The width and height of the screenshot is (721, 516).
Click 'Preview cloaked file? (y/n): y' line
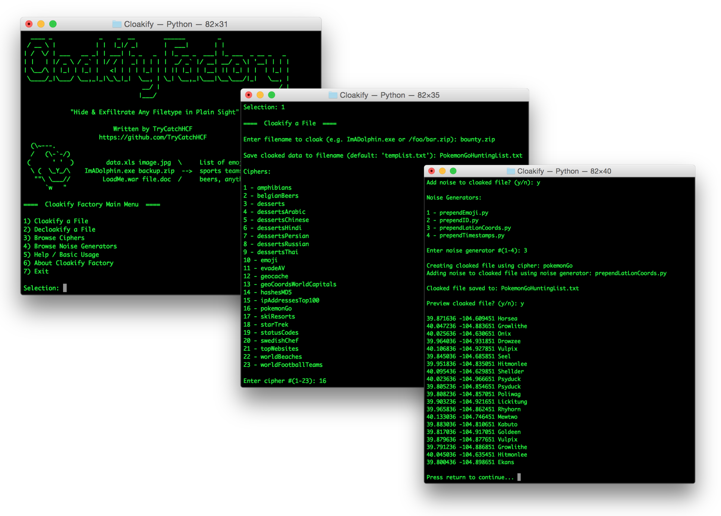[x=475, y=303]
